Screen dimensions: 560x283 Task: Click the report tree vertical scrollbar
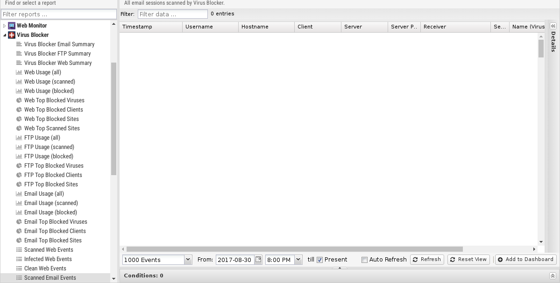click(x=113, y=119)
